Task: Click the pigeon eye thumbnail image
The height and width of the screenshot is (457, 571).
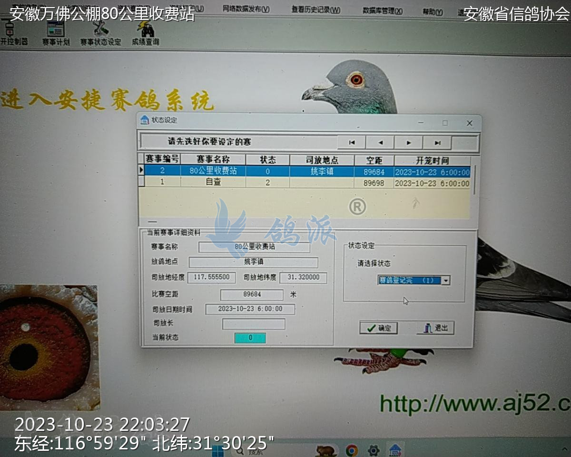Action: (x=49, y=347)
